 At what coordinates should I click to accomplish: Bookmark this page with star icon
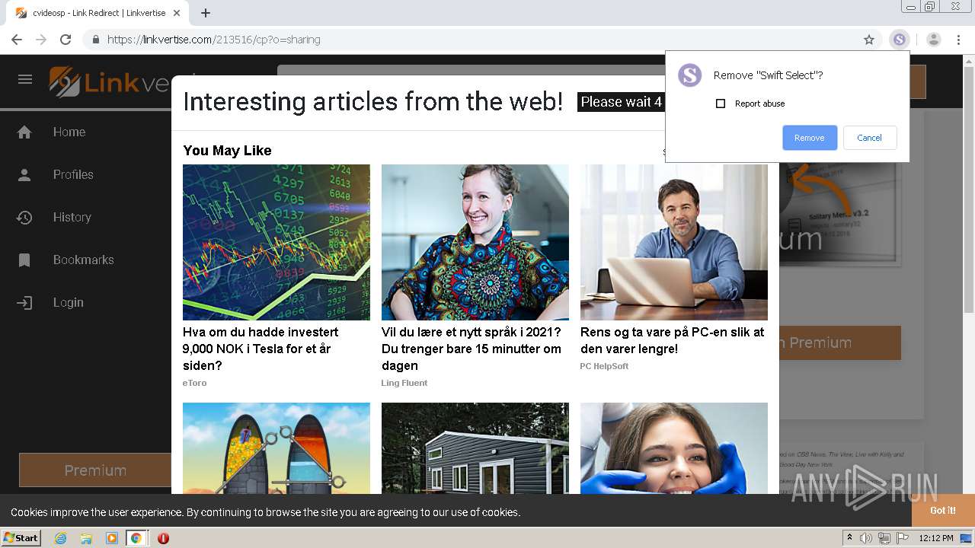869,40
